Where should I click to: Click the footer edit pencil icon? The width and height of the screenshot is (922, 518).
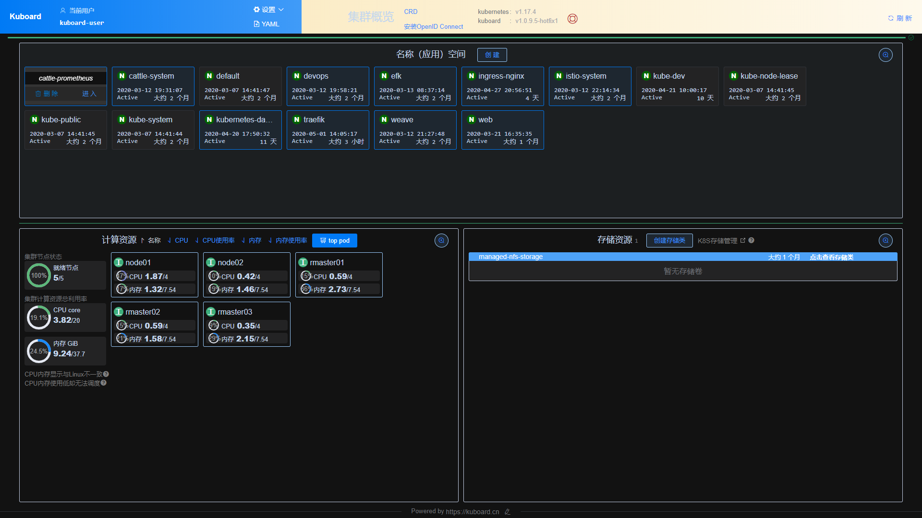508,512
